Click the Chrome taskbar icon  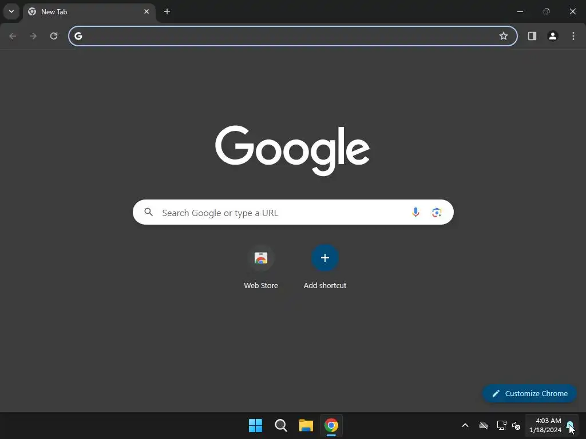(x=331, y=425)
